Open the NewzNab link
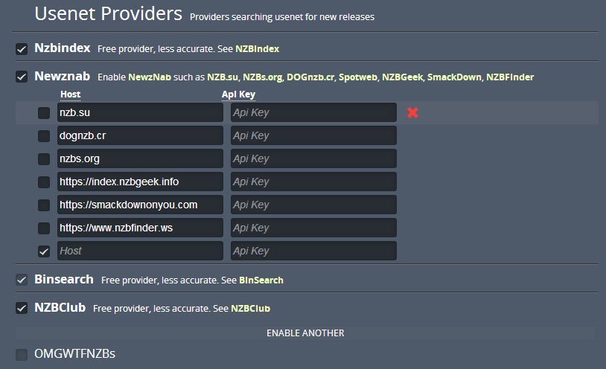Image resolution: width=606 pixels, height=369 pixels. coord(150,77)
